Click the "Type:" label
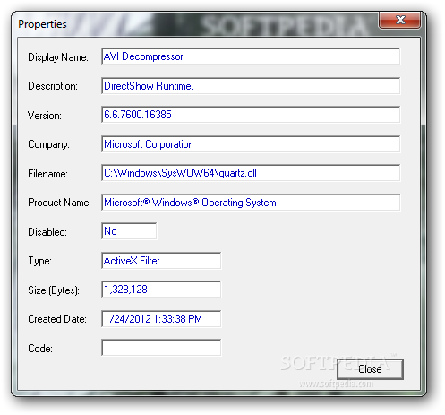Image resolution: width=445 pixels, height=415 pixels. (39, 261)
